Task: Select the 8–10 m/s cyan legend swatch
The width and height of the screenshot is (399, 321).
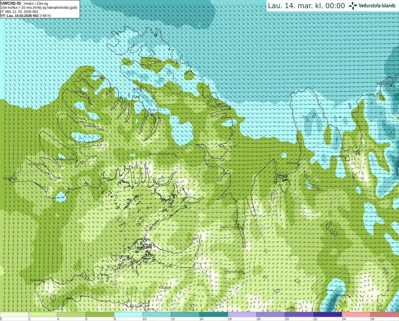Action: tap(128, 314)
